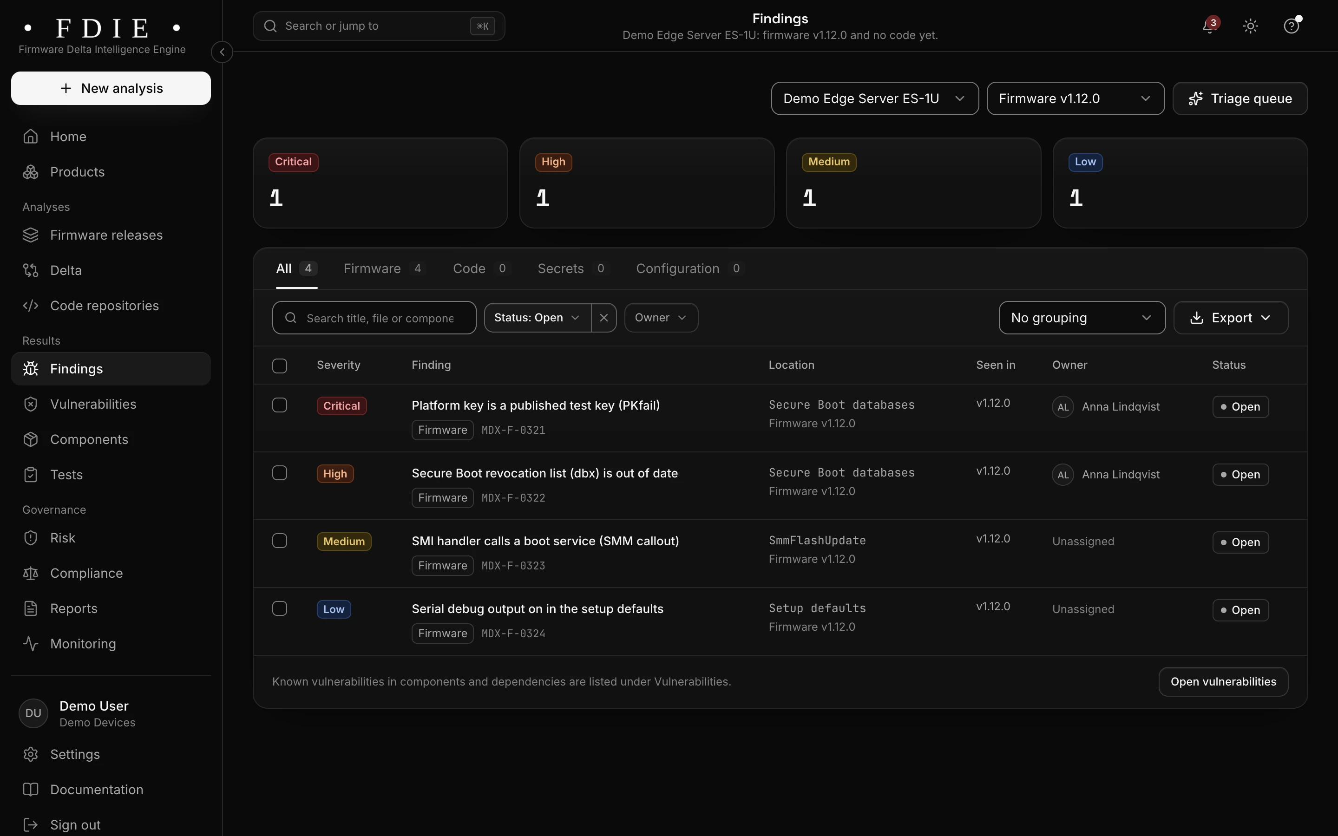Open the Delta analysis page
Image resolution: width=1338 pixels, height=836 pixels.
(x=111, y=270)
